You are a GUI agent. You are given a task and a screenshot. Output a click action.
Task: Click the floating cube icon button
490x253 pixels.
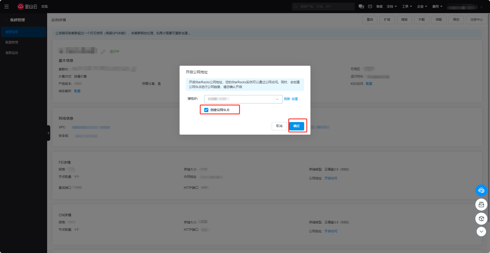pos(481,218)
